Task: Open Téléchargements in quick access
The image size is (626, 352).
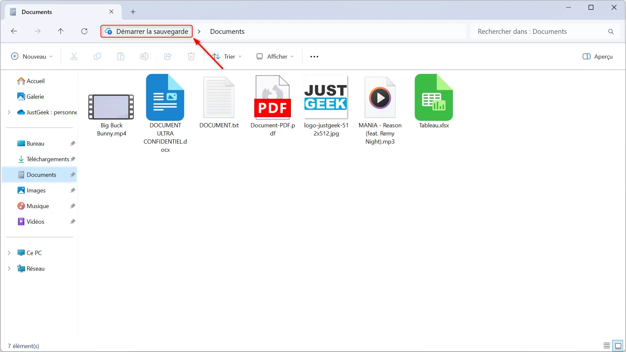Action: [x=43, y=159]
